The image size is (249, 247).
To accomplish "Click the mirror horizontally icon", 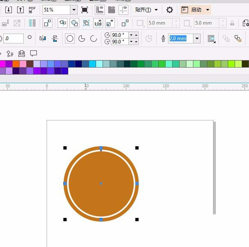I will [x=43, y=39].
